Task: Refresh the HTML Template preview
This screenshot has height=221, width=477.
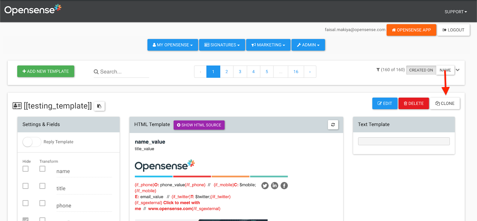Action: point(333,125)
